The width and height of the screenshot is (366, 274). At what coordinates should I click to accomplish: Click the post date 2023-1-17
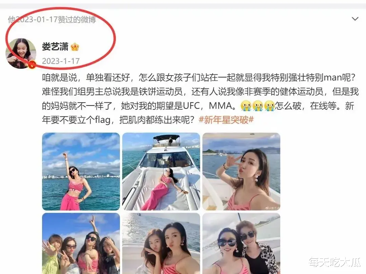(61, 61)
